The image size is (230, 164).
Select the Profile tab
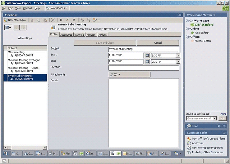click(54, 34)
